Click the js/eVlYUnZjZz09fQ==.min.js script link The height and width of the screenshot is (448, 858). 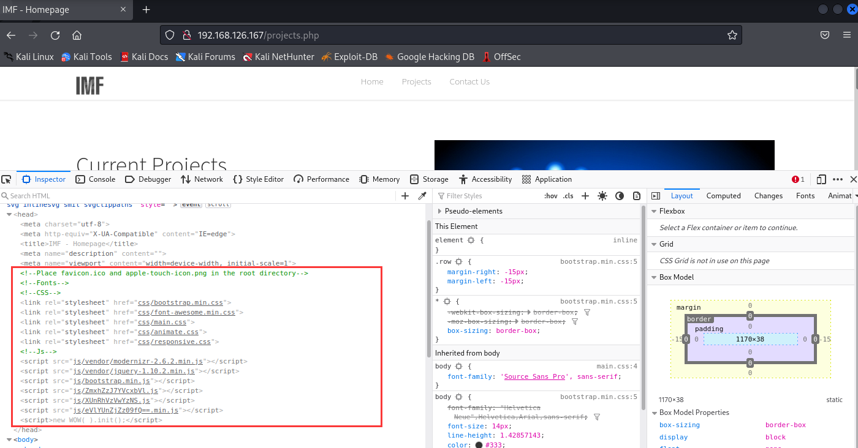tap(126, 410)
